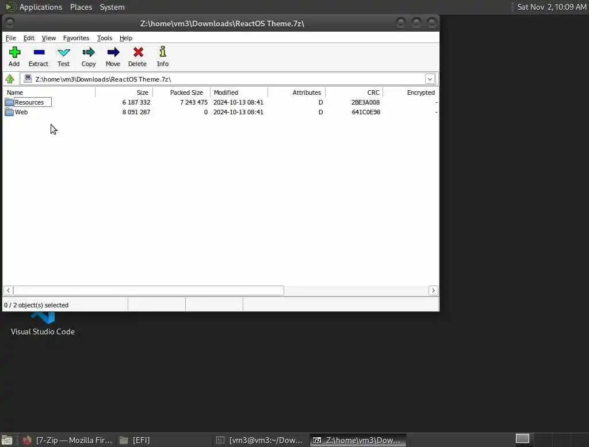Select the Web folder name
589x447 pixels.
[x=21, y=112]
